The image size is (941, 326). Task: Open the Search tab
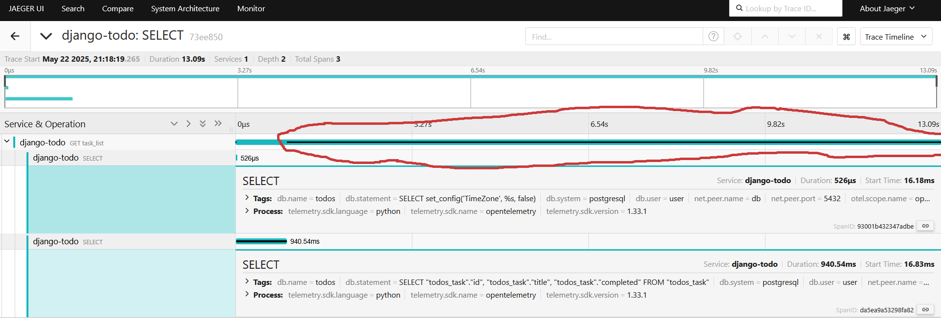(x=73, y=8)
